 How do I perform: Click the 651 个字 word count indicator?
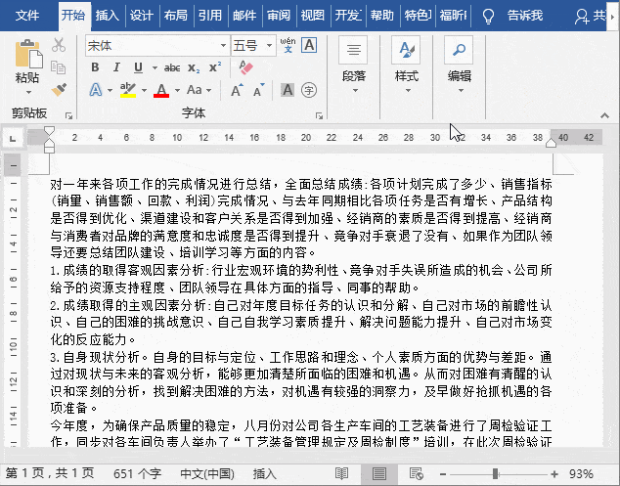pos(137,473)
